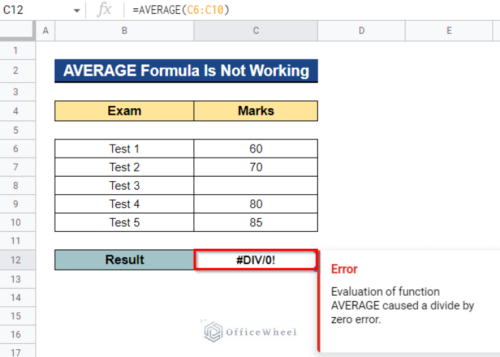Screen dimensions: 500x357
Task: Select column E header
Action: pos(449,31)
